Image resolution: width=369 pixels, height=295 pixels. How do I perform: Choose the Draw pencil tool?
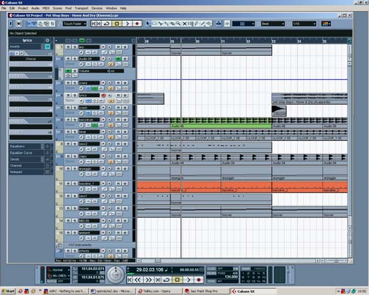coord(196,24)
